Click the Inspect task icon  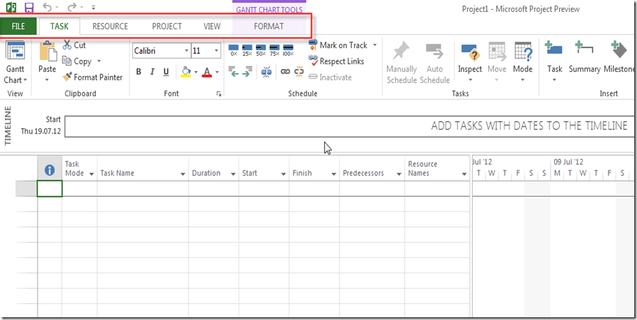(470, 54)
